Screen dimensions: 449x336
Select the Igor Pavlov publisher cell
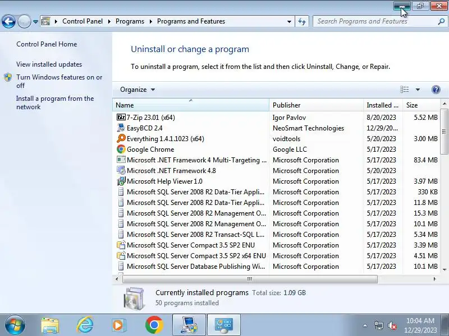(289, 118)
